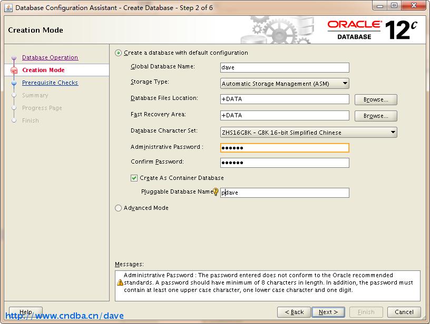This screenshot has height=324, width=430.
Task: Focus the Administrative Password field
Action: tap(285, 148)
